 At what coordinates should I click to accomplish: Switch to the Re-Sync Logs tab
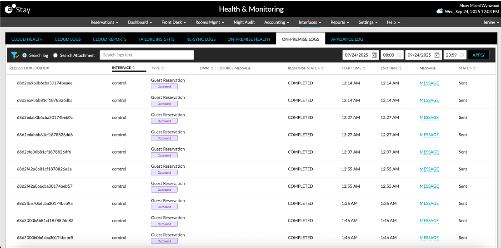coord(201,39)
